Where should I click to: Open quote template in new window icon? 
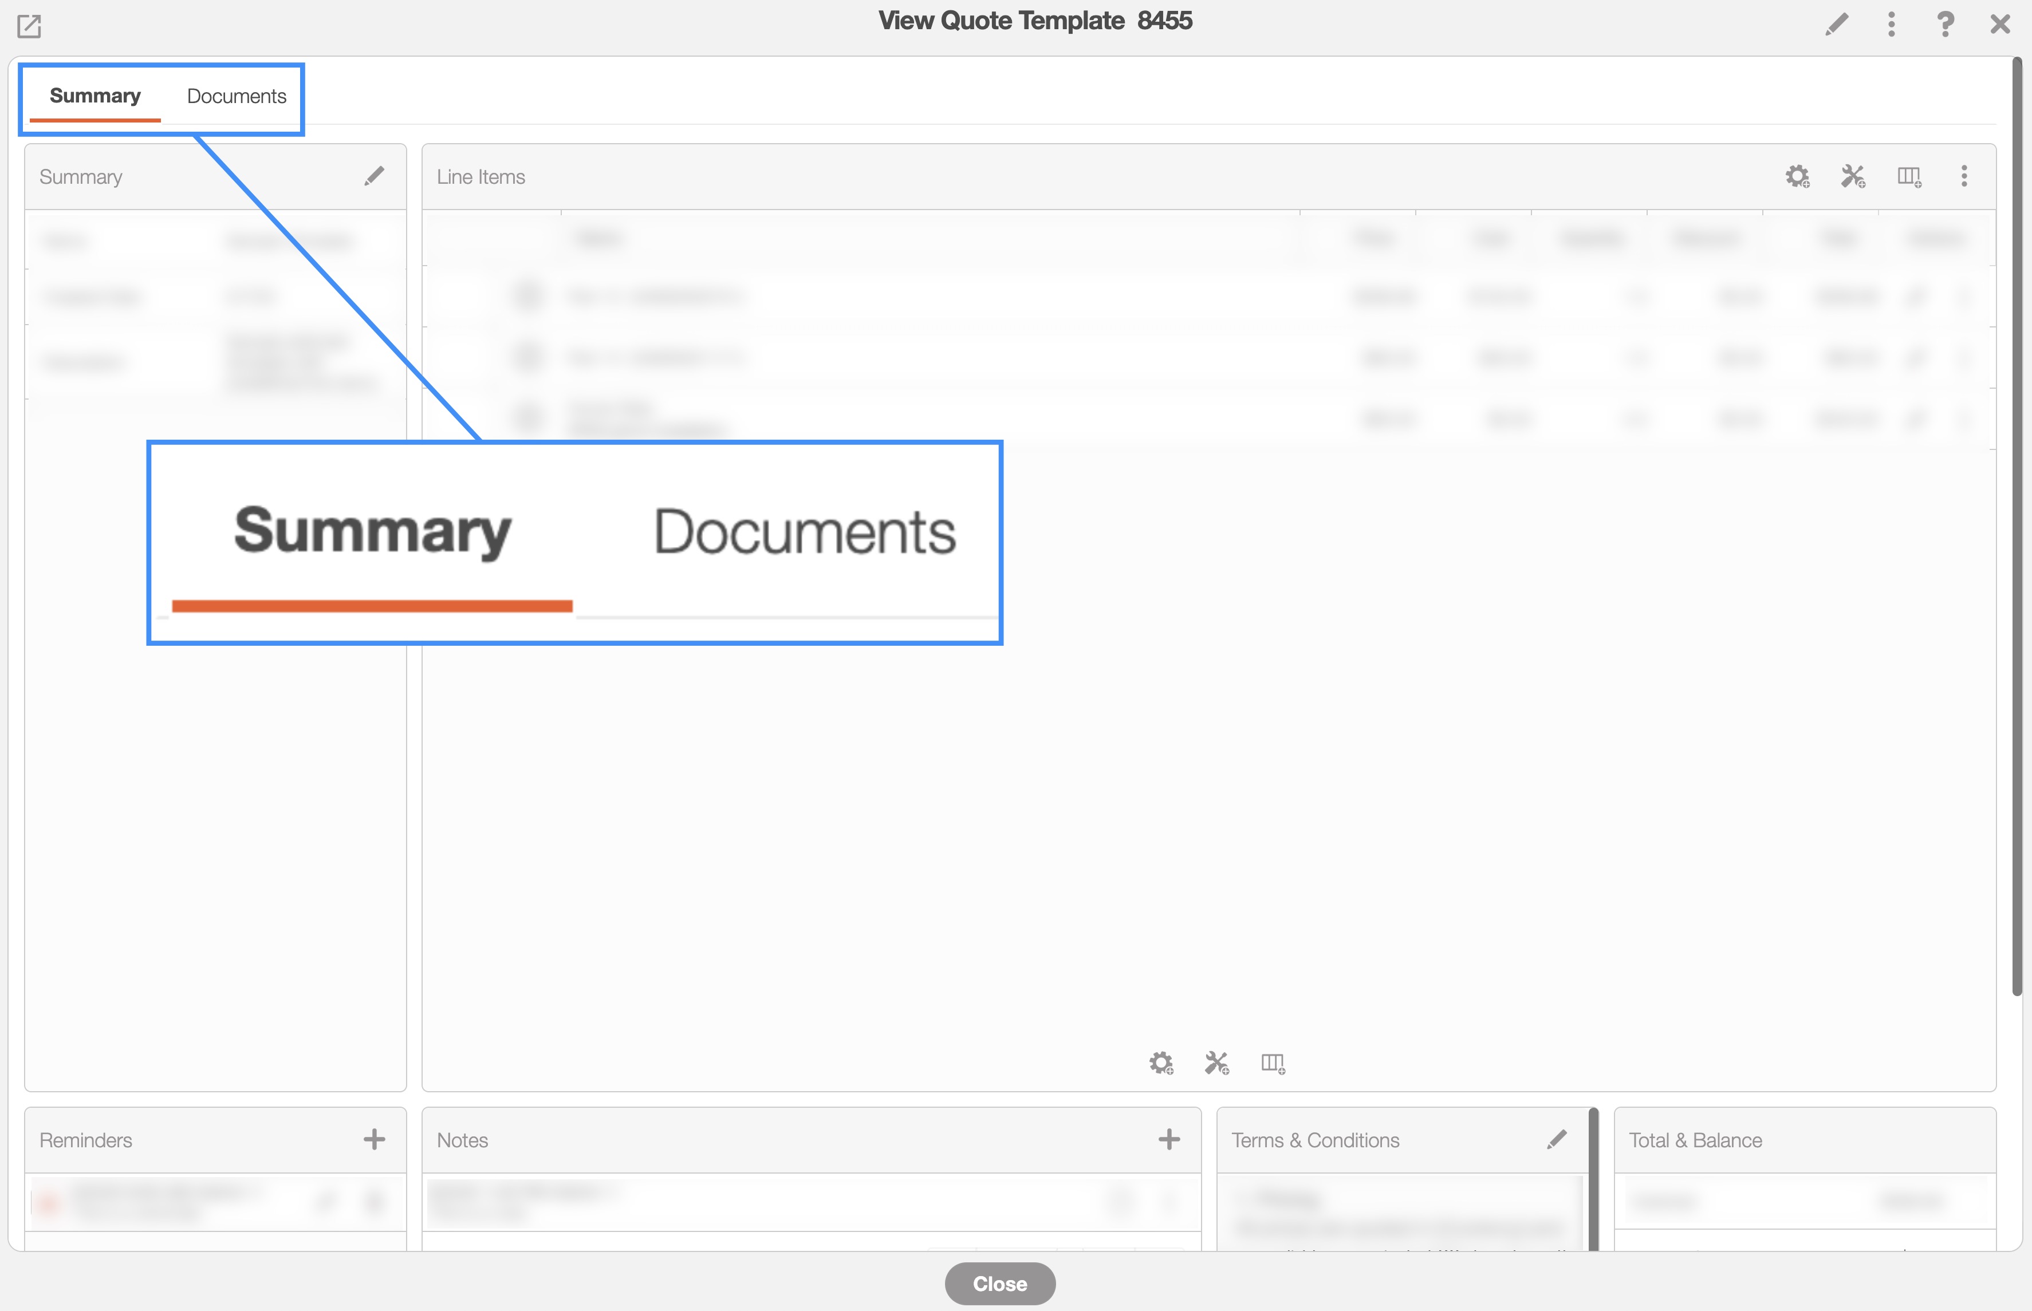[x=29, y=26]
